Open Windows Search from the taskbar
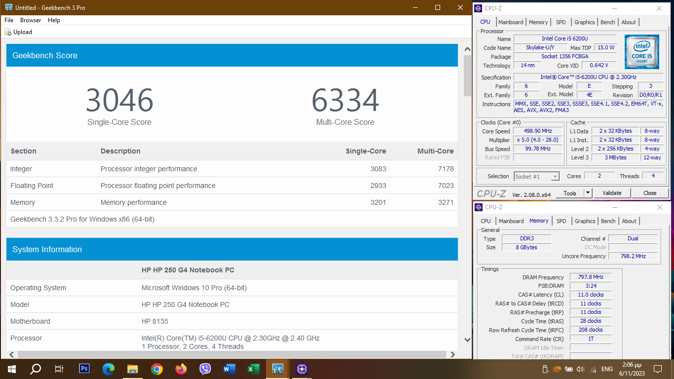674x379 pixels. (36, 369)
